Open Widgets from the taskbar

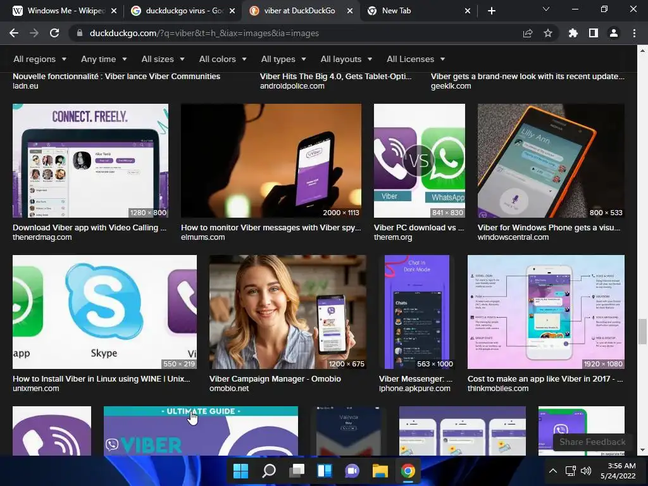[325, 471]
